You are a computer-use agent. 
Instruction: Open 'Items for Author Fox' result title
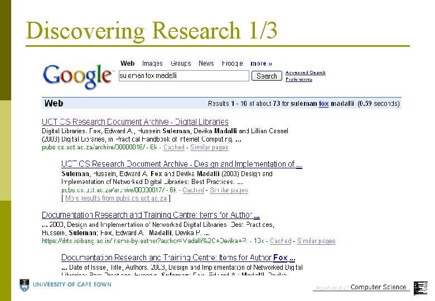point(178,258)
